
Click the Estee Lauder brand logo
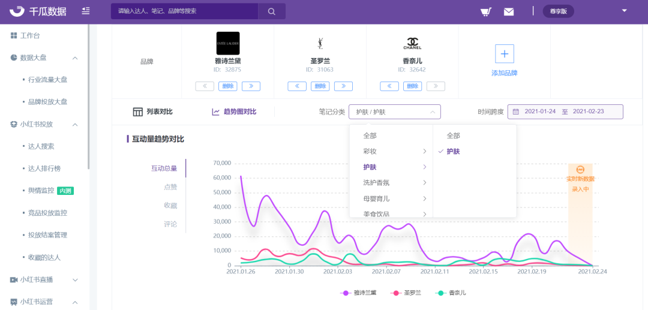tap(228, 43)
